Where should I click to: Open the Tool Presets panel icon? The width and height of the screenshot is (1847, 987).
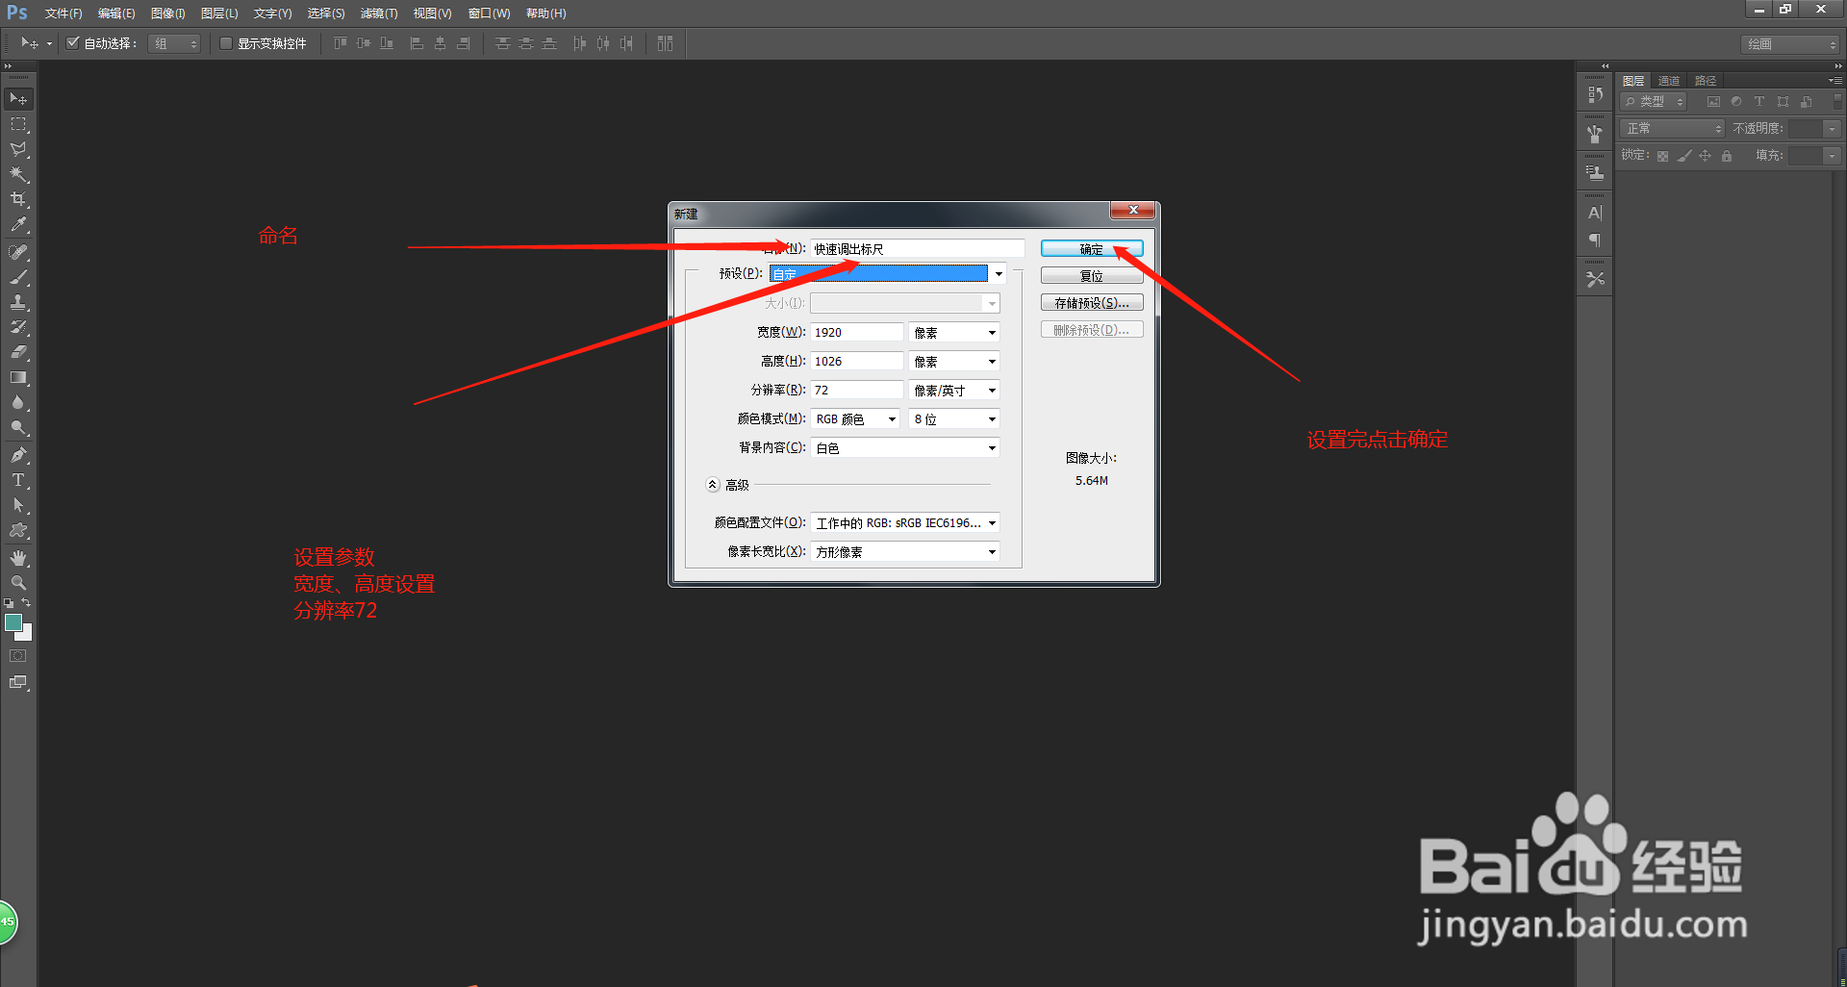1595,279
